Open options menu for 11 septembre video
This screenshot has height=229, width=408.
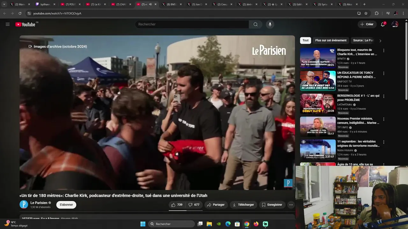(x=384, y=142)
